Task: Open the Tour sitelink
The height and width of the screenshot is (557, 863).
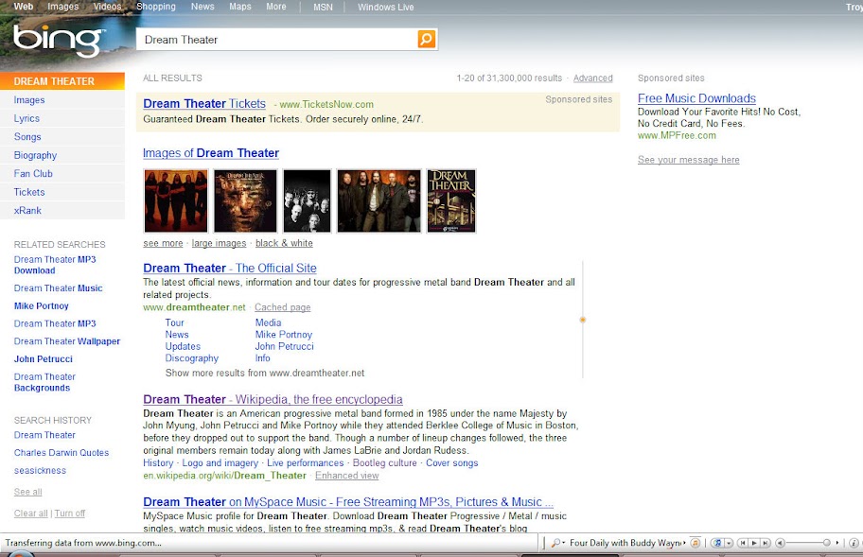Action: (x=174, y=322)
